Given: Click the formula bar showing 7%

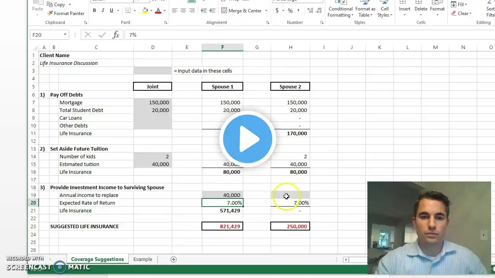Looking at the screenshot, I should click(309, 35).
